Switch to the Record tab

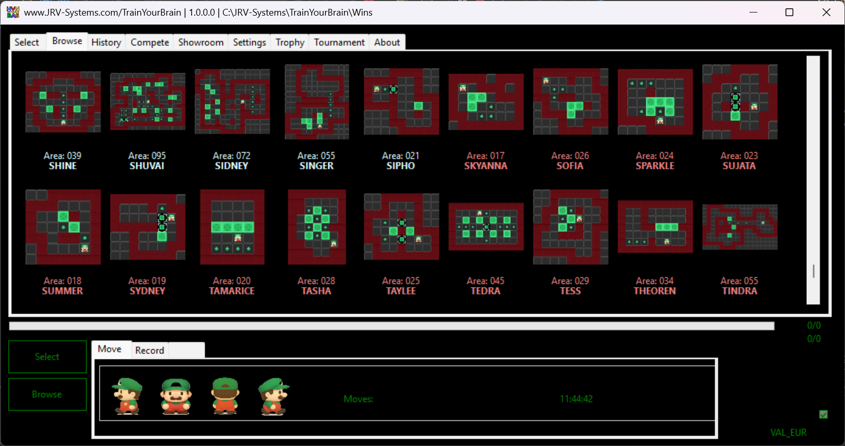150,350
